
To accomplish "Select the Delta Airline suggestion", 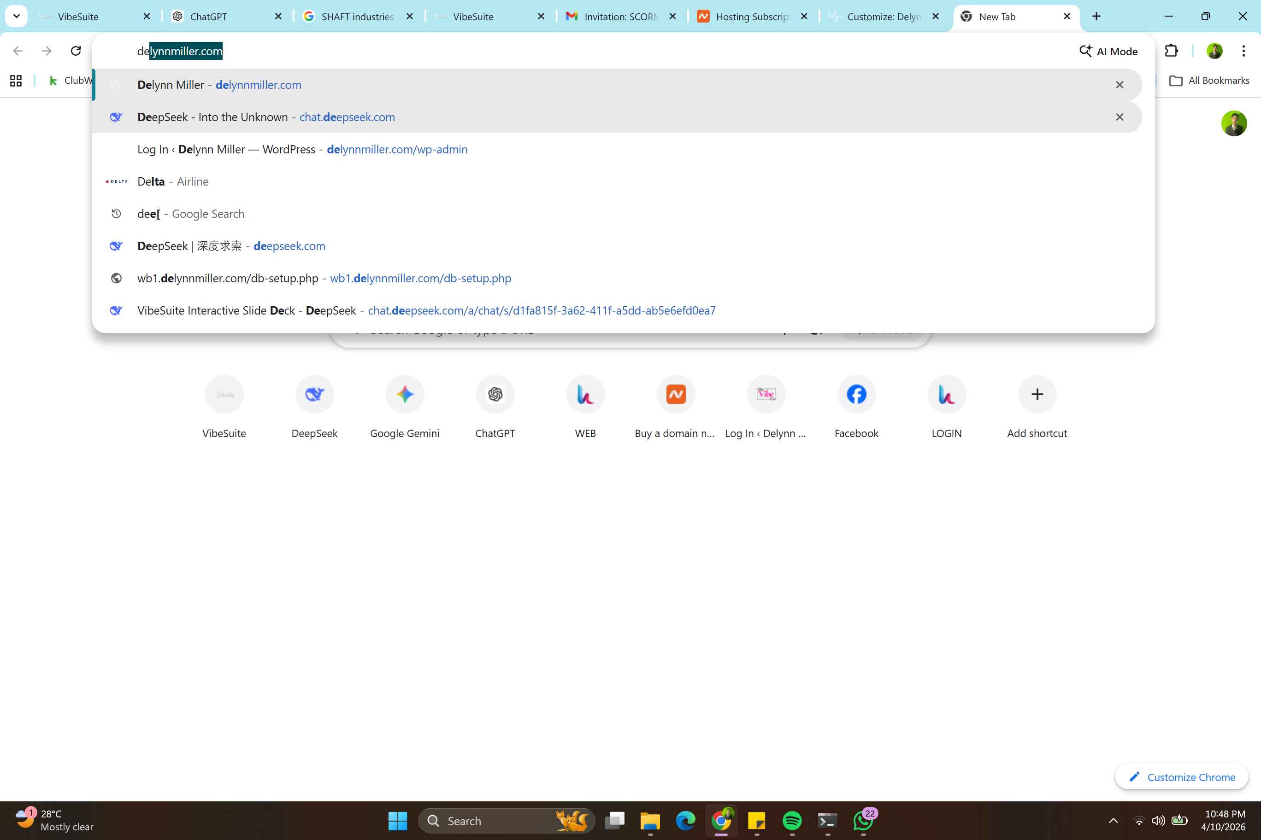I will pos(617,181).
